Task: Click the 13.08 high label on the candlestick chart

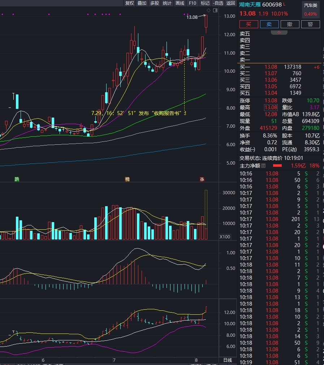Action: [192, 17]
